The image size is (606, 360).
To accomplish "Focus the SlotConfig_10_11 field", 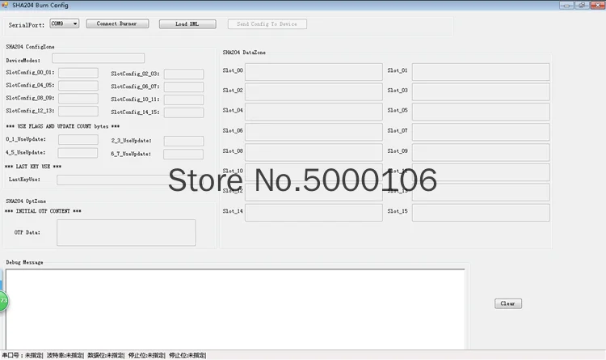I will pyautogui.click(x=183, y=100).
